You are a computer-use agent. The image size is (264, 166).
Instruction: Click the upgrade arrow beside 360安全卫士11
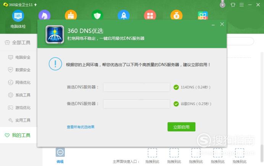pos(35,5)
